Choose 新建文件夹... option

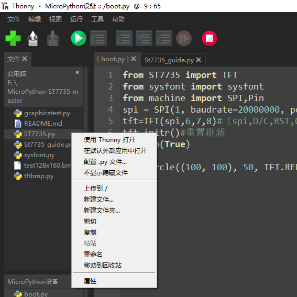(114, 211)
